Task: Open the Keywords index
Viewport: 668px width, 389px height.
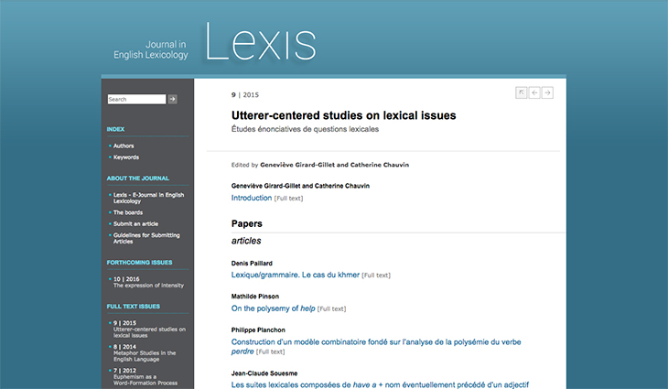Action: click(x=126, y=157)
